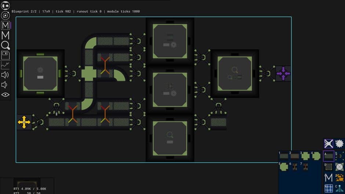Select the yellow four-arrow input node
The image size is (345, 194).
click(x=24, y=122)
